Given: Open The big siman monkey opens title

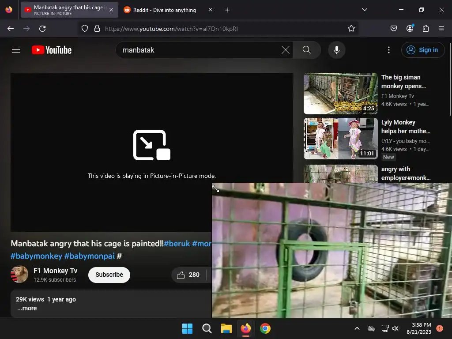Looking at the screenshot, I should [x=403, y=82].
